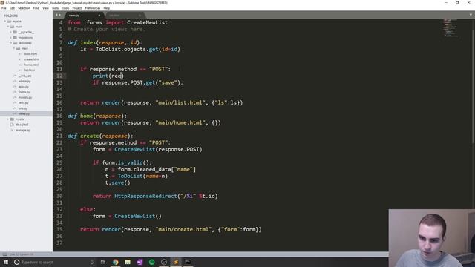Open forms.py in sidebar
The width and height of the screenshot is (475, 267).
(24, 92)
